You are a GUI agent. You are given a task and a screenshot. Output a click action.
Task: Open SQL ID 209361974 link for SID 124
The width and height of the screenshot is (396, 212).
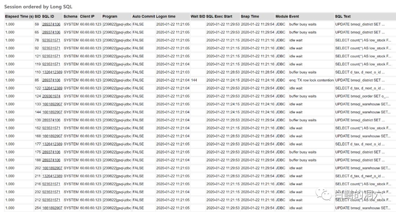pos(51,96)
